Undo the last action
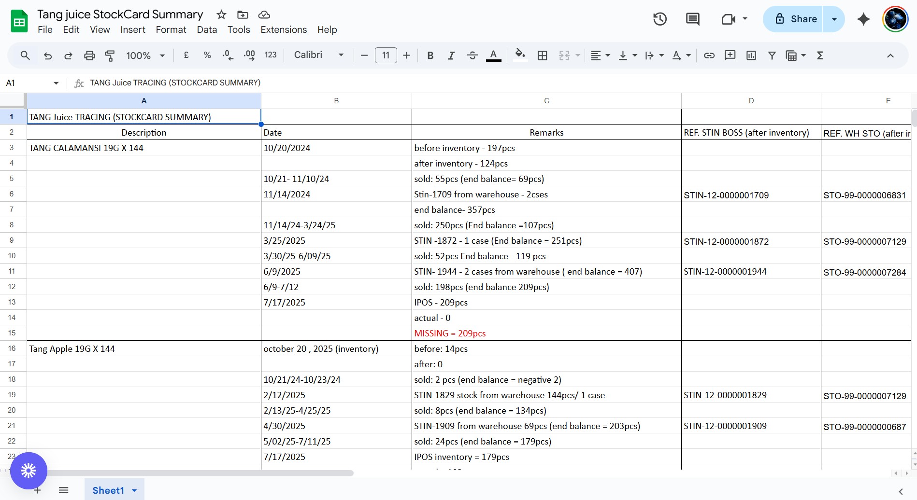The width and height of the screenshot is (917, 500). 47,56
